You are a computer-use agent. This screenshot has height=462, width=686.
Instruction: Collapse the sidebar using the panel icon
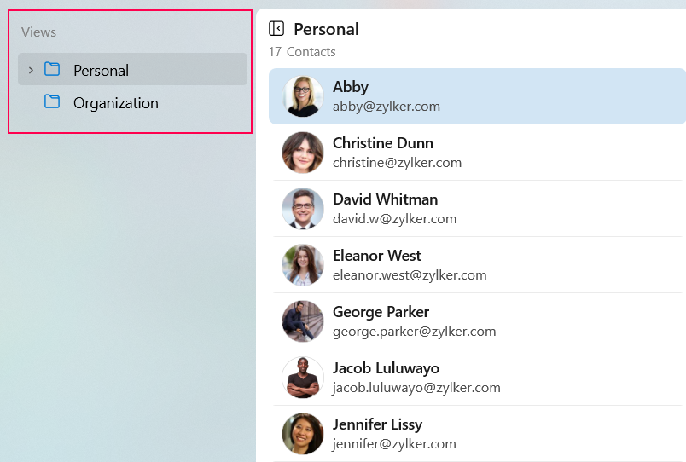tap(276, 29)
